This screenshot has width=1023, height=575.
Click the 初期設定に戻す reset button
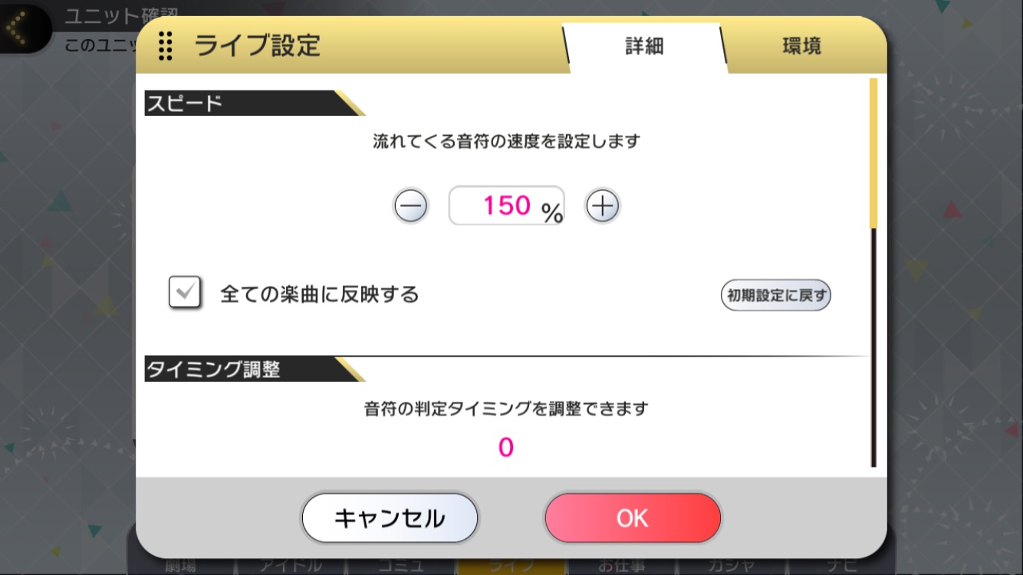pyautogui.click(x=776, y=294)
